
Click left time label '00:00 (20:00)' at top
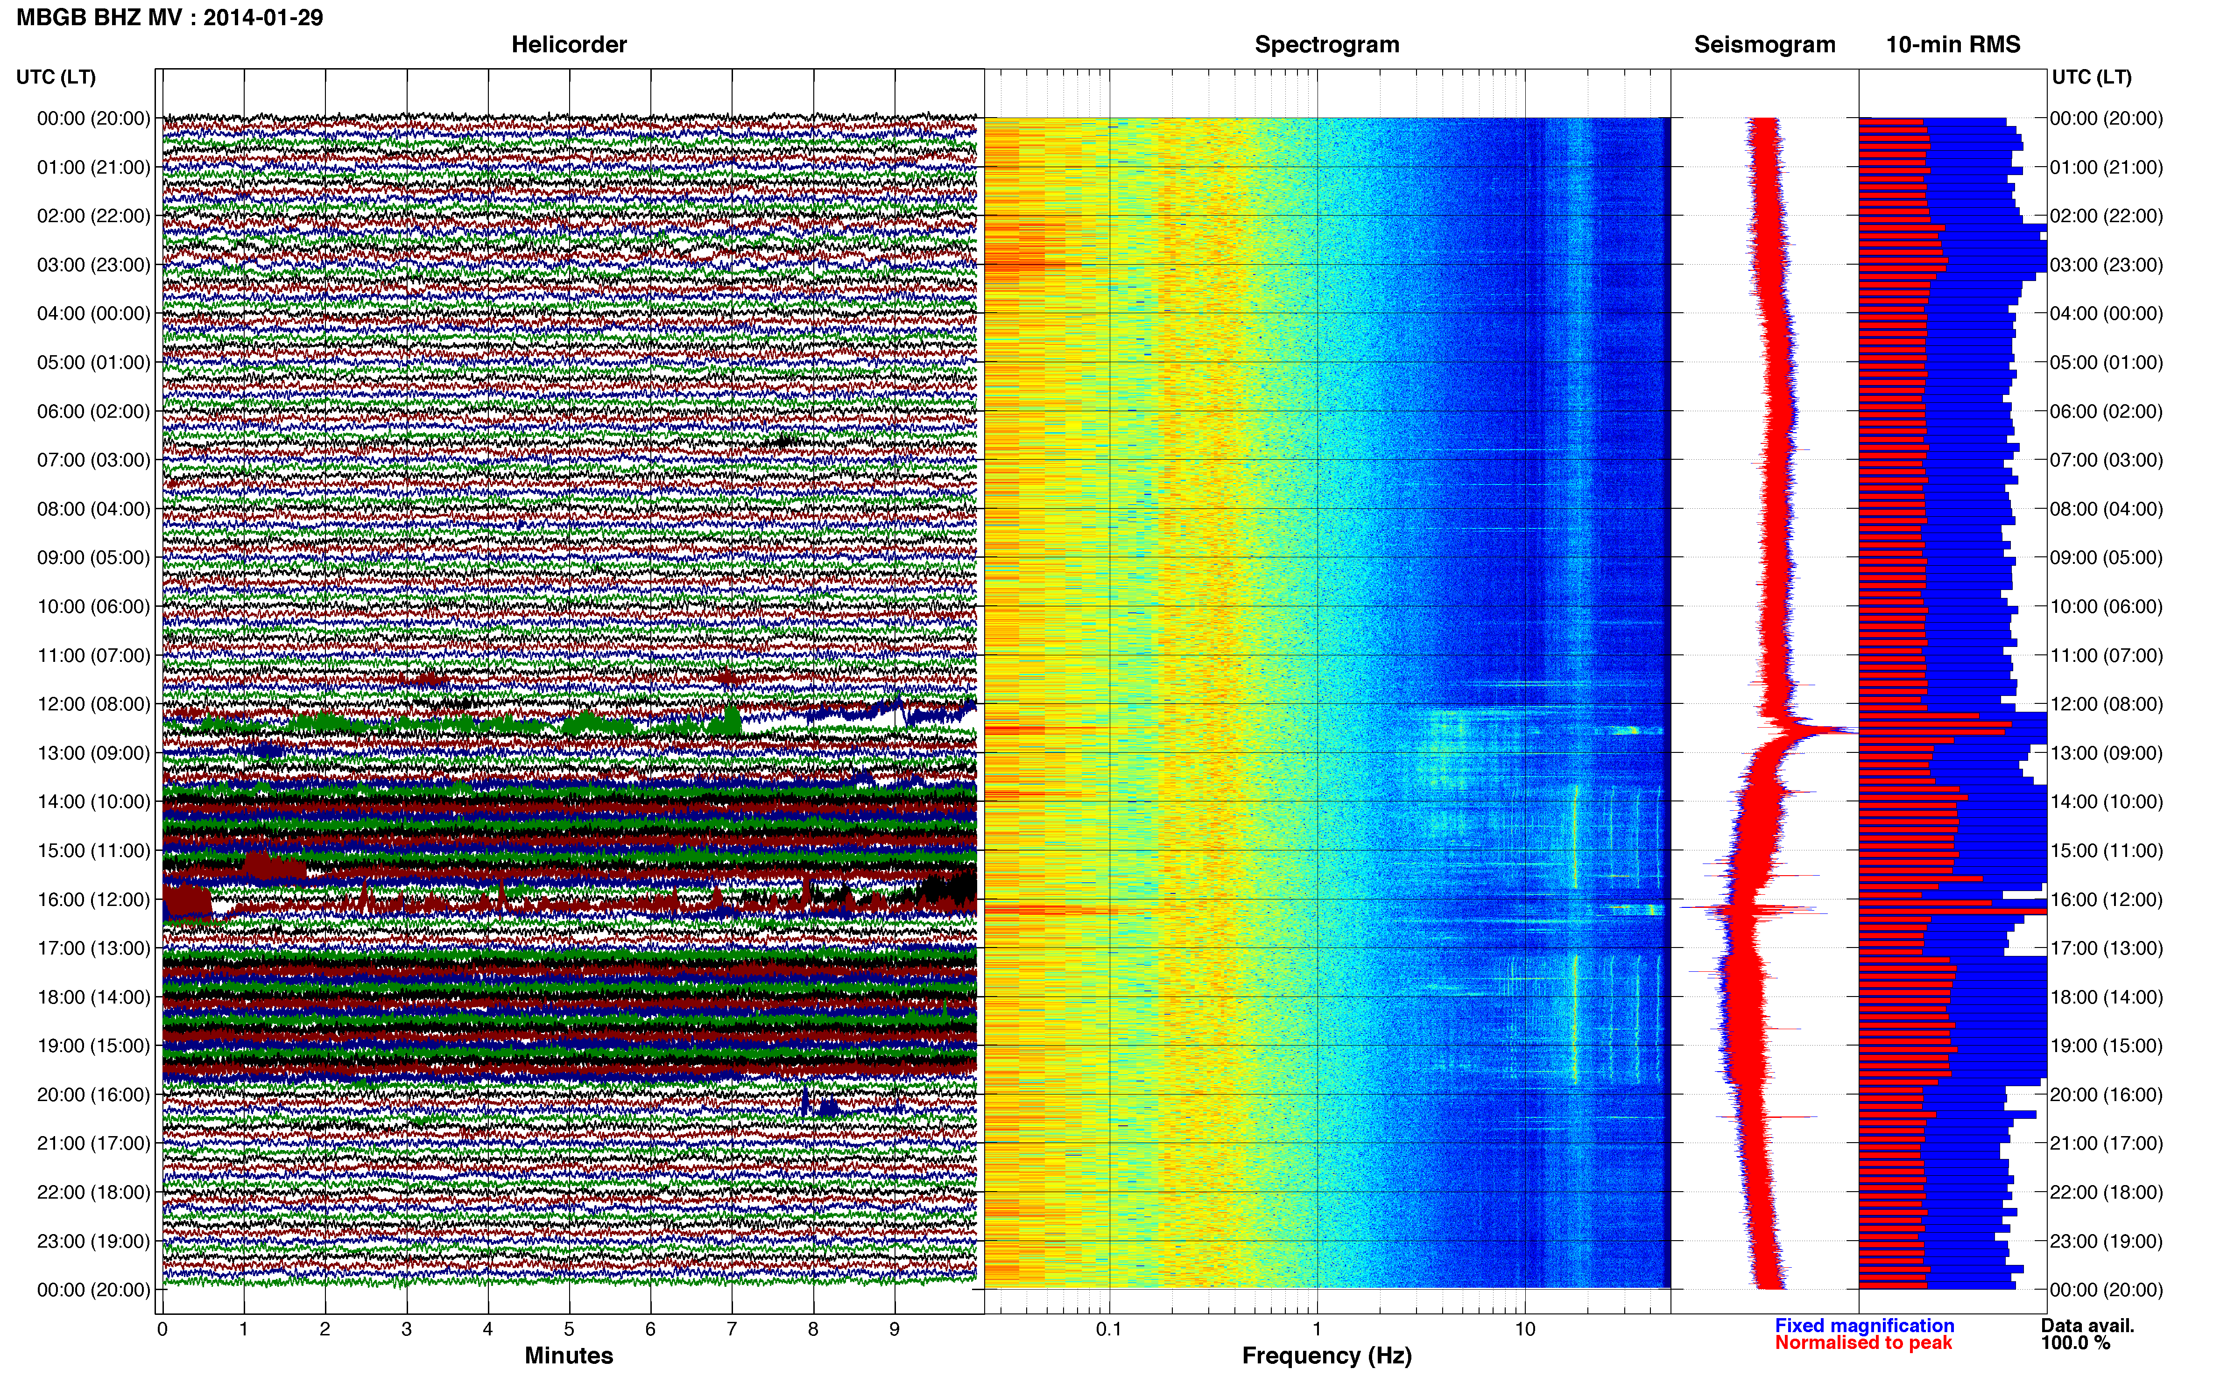[93, 118]
